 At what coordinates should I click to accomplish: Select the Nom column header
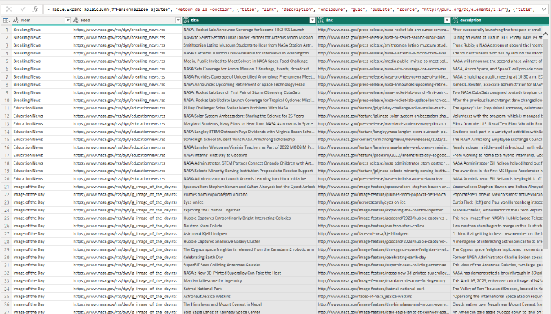click(x=42, y=21)
